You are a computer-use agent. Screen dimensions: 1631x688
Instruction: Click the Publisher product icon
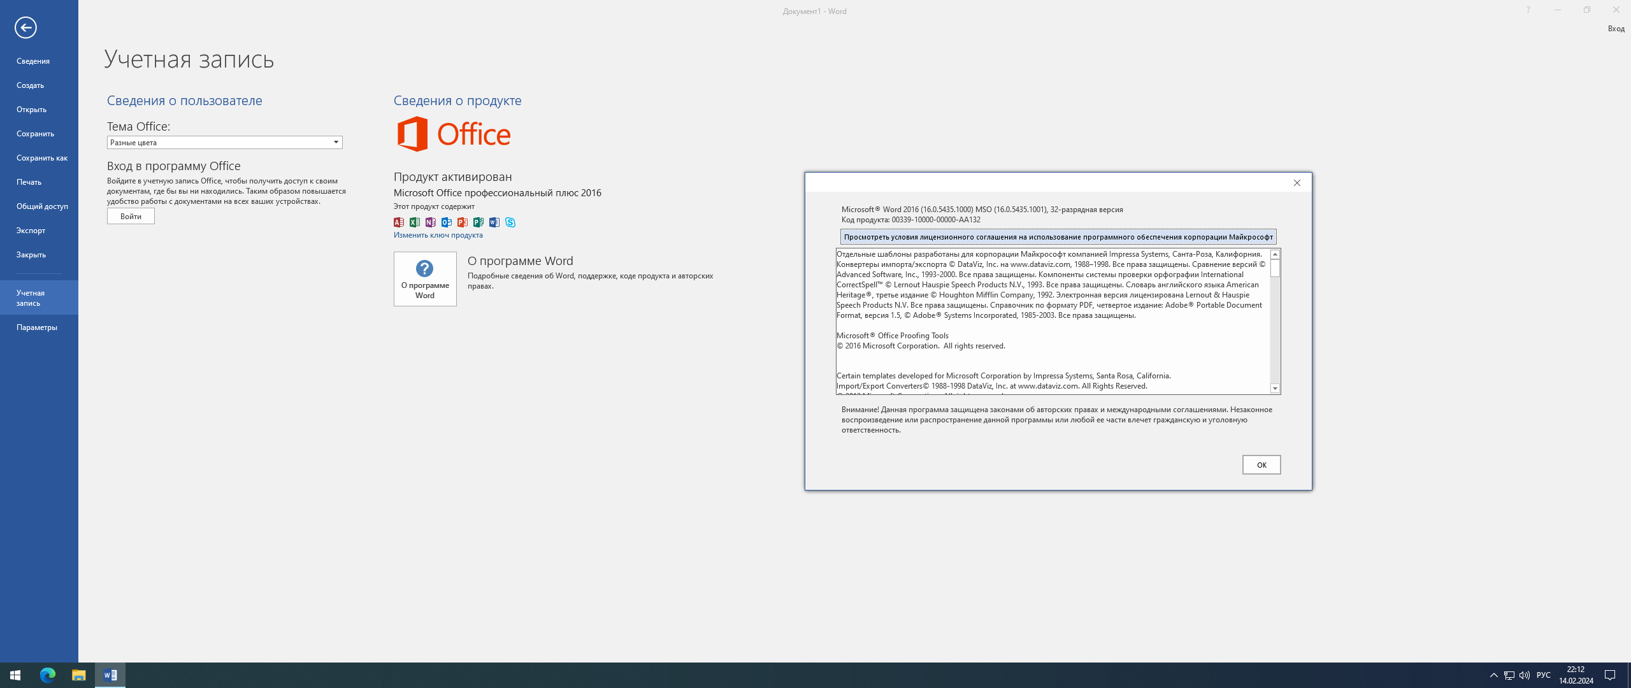coord(478,222)
